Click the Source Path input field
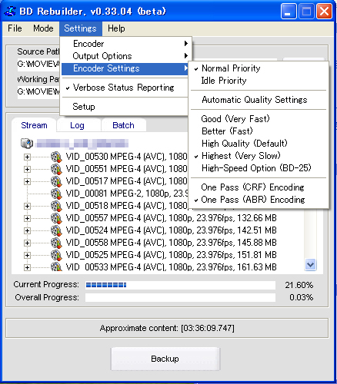This screenshot has height=384, width=337. click(38, 64)
